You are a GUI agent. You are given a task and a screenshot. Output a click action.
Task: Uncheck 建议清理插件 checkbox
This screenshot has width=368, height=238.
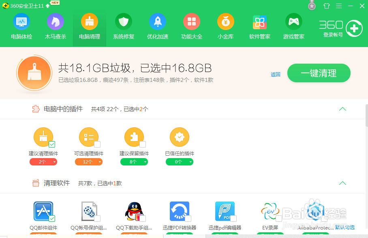[x=52, y=144]
